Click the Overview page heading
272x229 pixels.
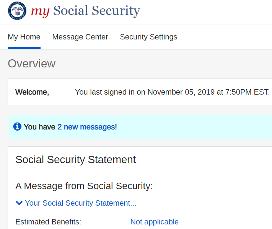pos(32,64)
